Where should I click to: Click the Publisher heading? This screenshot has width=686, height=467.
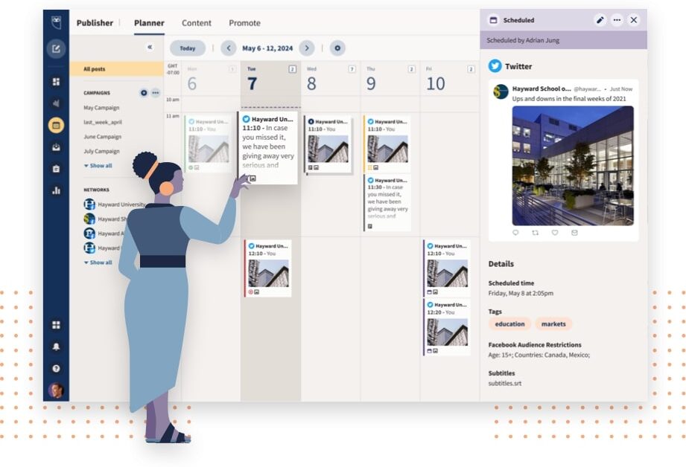tap(95, 23)
